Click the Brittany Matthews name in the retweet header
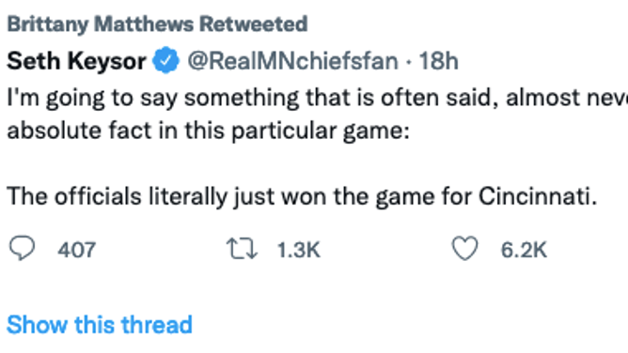Viewport: 628px width, 353px height. tap(101, 24)
